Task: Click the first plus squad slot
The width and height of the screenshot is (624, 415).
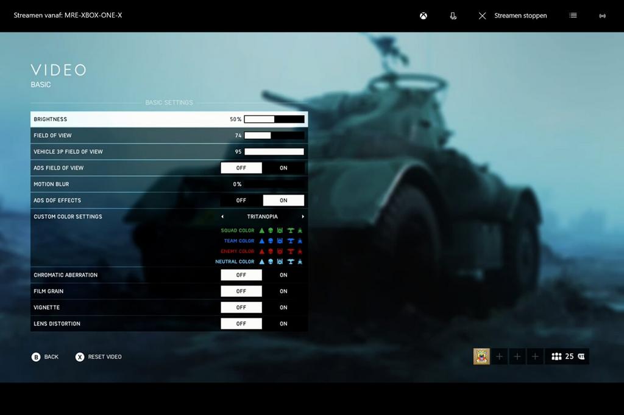Action: click(x=500, y=357)
